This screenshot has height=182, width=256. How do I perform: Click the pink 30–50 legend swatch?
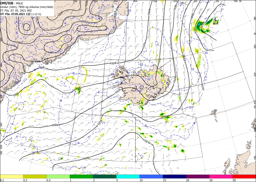pyautogui.click(x=221, y=176)
